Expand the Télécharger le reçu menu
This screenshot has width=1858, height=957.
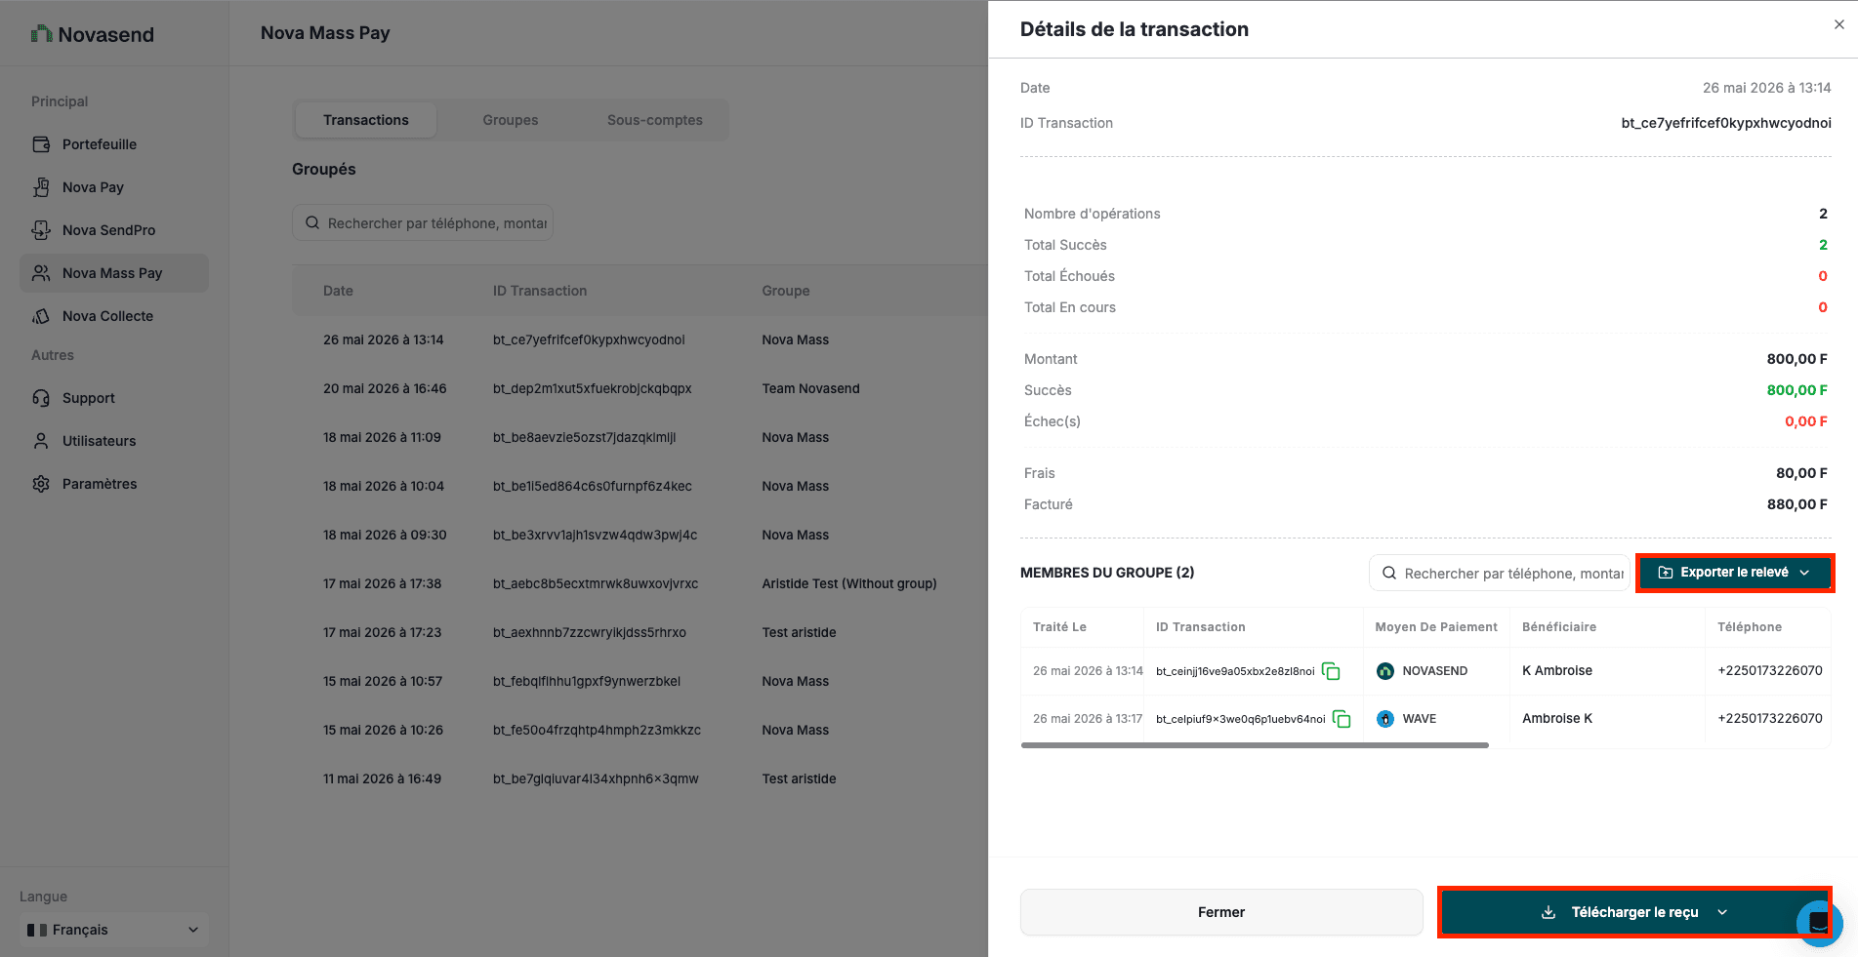(1634, 912)
